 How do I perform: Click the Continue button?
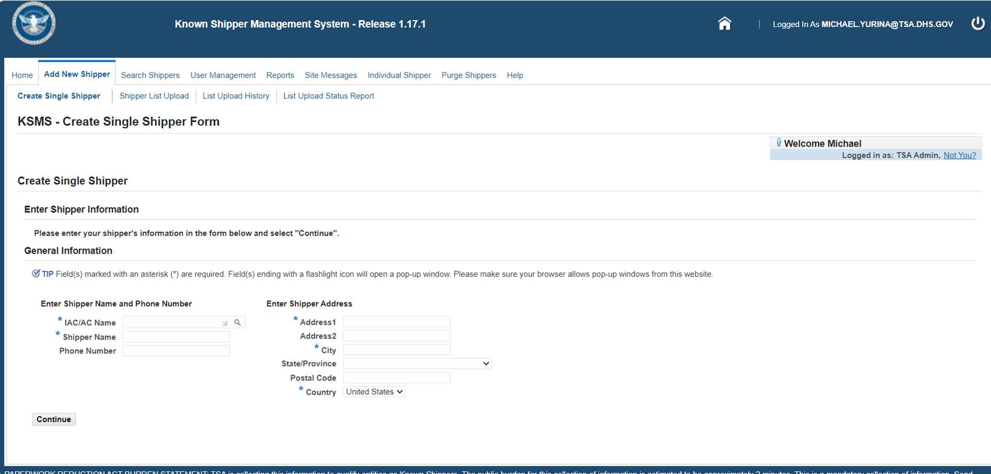point(54,419)
